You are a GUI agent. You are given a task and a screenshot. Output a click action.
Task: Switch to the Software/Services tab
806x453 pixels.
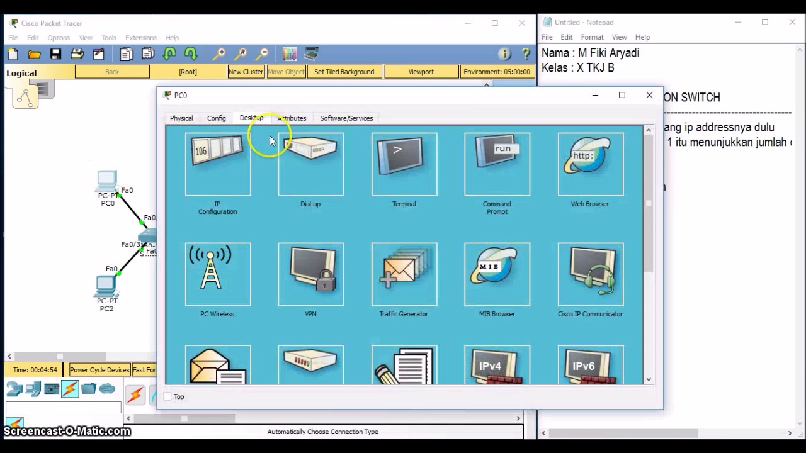point(346,118)
